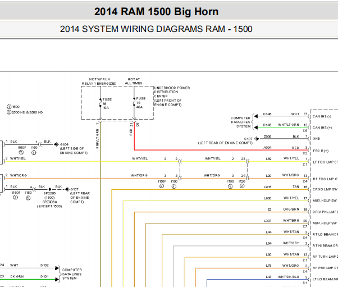Select the "TAN" wire color label
The height and width of the screenshot is (287, 338).
point(296,186)
